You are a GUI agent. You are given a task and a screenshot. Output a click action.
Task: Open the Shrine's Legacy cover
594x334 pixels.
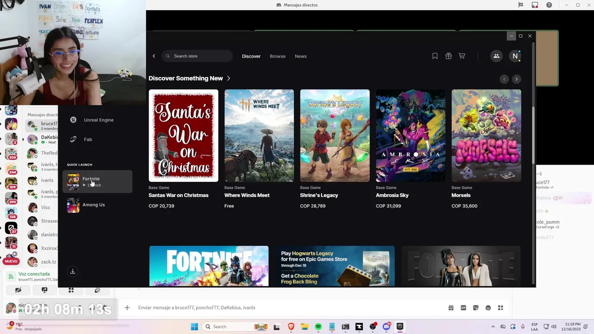click(335, 135)
